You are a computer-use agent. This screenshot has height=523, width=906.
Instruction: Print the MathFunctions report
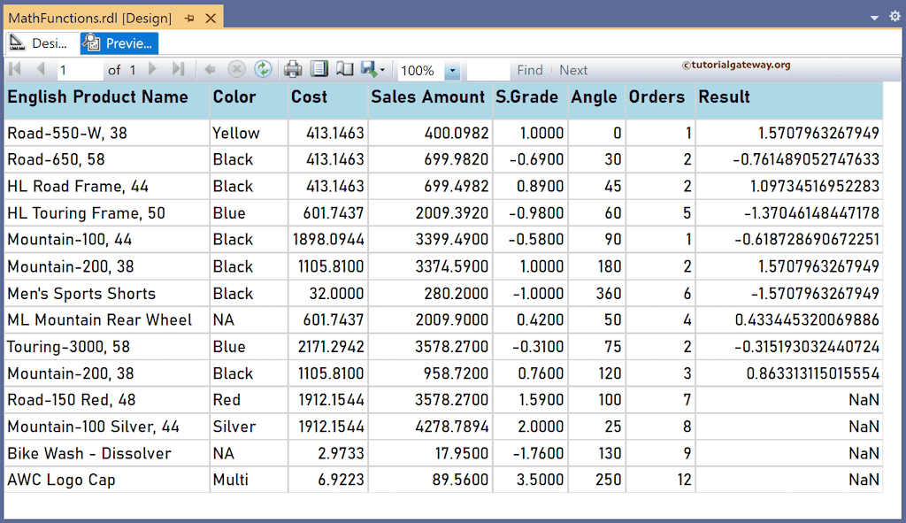(x=292, y=69)
